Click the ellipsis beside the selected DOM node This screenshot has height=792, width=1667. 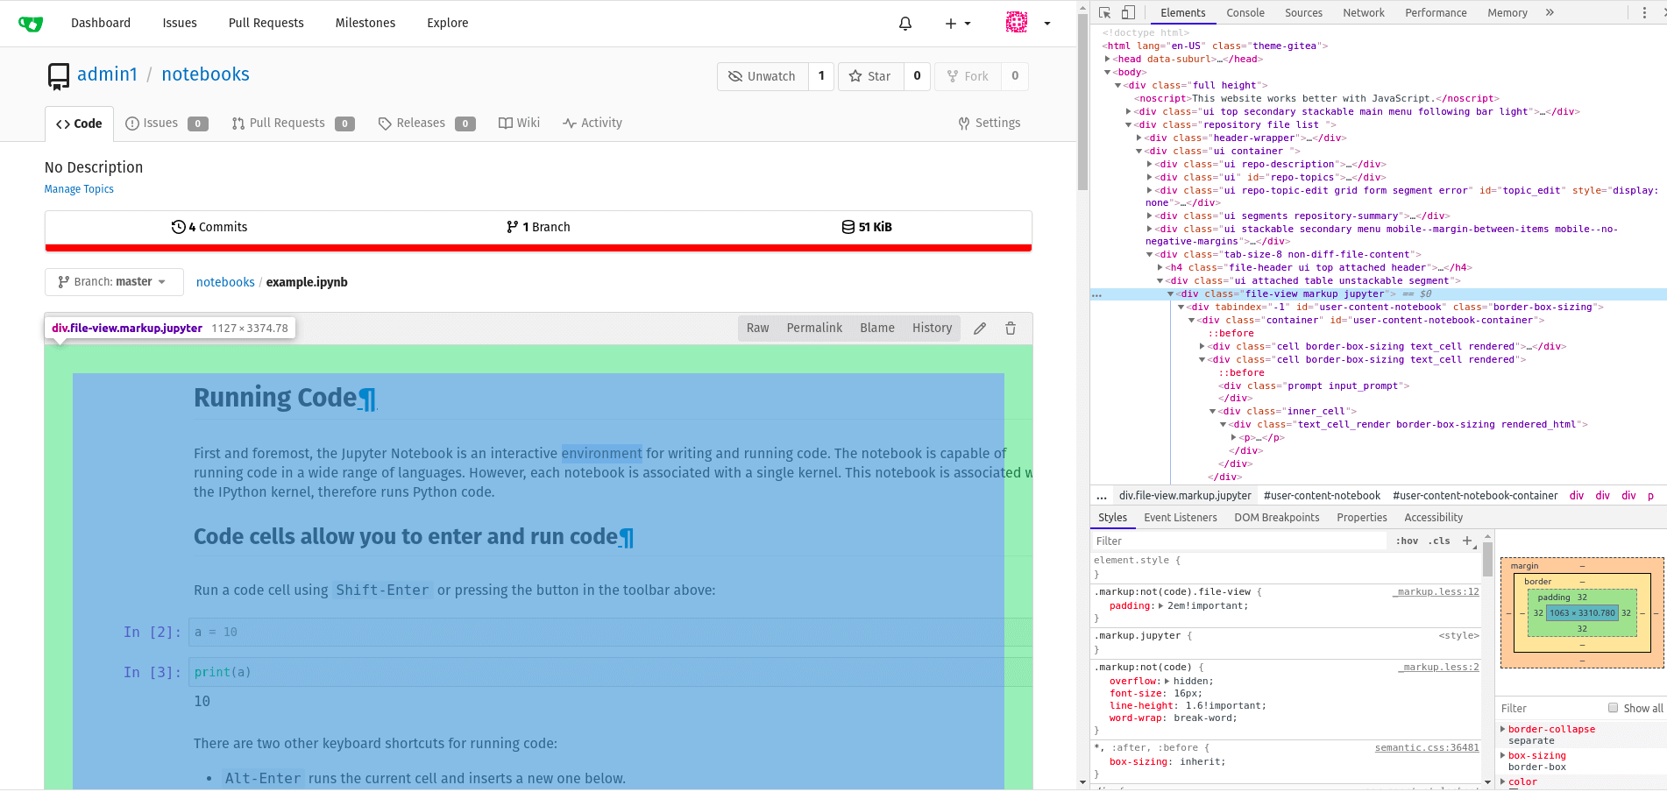[1096, 295]
